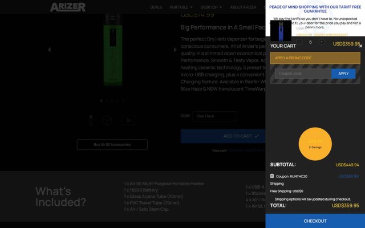Click Buy Air SE Accessories button
The height and width of the screenshot is (228, 365).
click(x=112, y=144)
